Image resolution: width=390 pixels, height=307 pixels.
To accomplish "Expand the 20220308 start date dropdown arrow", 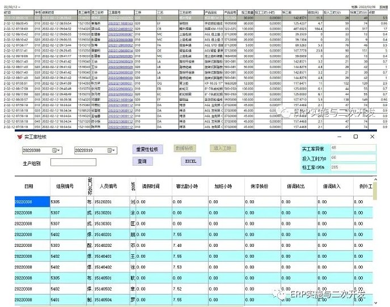I will [x=59, y=150].
